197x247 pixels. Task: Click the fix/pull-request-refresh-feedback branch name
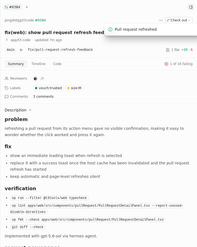[60, 50]
